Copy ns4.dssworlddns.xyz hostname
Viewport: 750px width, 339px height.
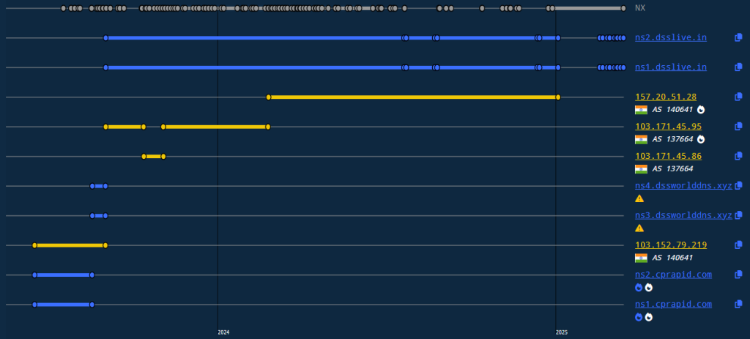(739, 186)
